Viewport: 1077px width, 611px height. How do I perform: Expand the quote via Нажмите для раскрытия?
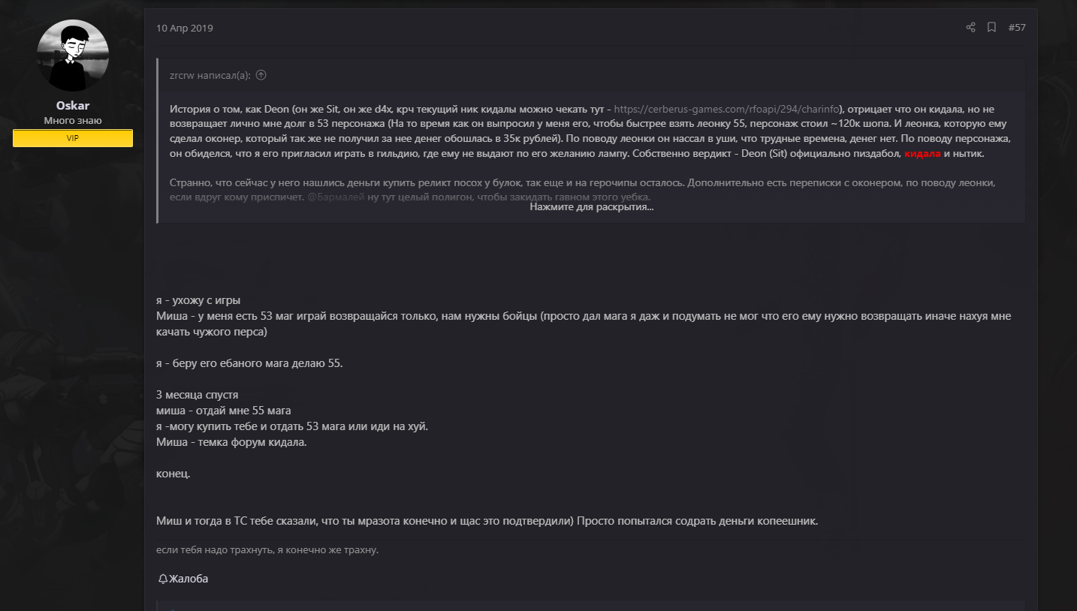coord(591,206)
